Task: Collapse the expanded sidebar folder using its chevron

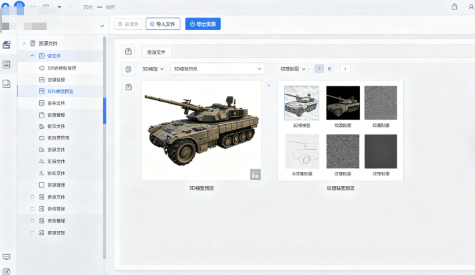Action: coord(33,56)
